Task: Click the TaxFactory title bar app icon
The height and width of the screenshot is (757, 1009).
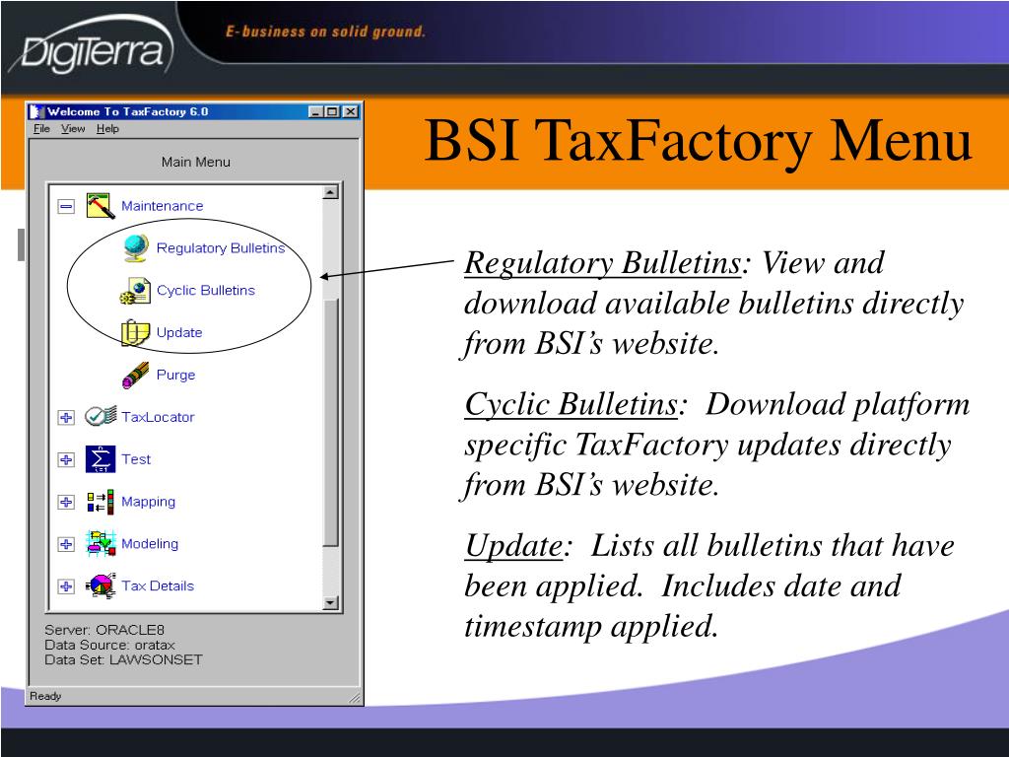Action: coord(37,112)
